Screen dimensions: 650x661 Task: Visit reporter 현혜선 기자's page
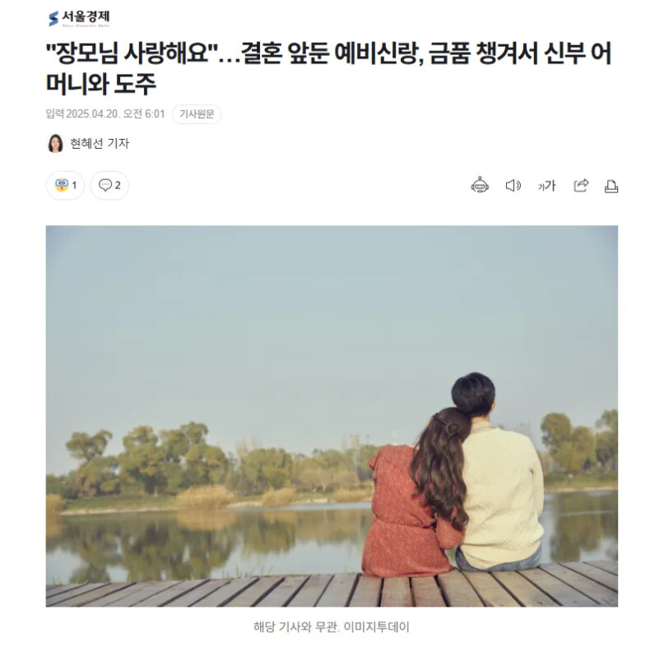pyautogui.click(x=100, y=143)
